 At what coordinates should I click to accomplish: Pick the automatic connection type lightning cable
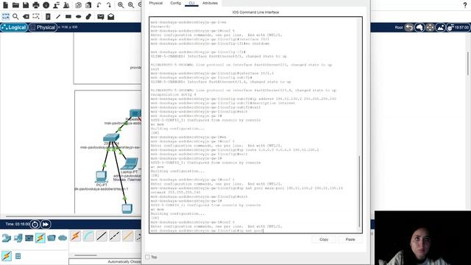tap(75, 236)
